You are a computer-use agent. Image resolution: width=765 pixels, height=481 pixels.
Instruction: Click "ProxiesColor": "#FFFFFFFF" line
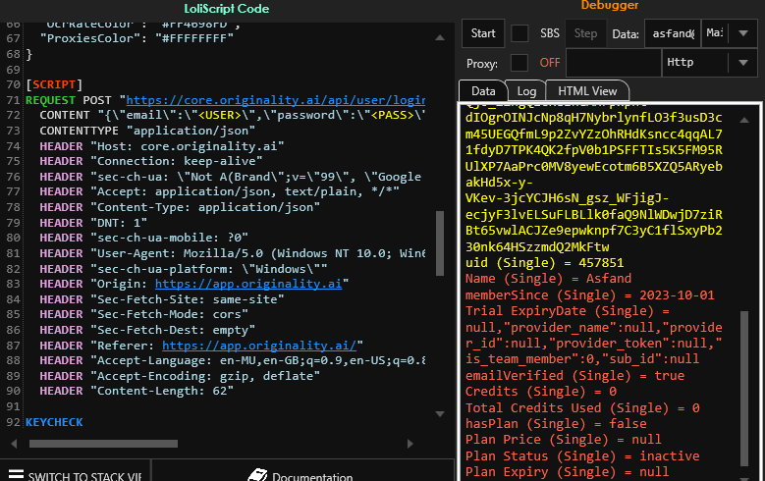137,38
